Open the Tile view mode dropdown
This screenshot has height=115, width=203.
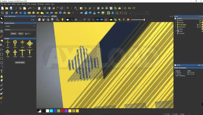28,34
